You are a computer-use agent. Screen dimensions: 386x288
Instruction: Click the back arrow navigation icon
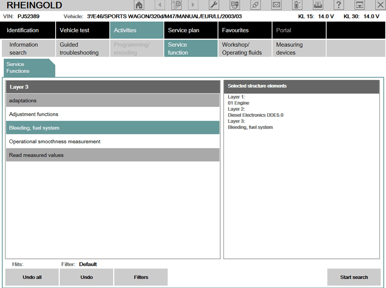pyautogui.click(x=160, y=5)
